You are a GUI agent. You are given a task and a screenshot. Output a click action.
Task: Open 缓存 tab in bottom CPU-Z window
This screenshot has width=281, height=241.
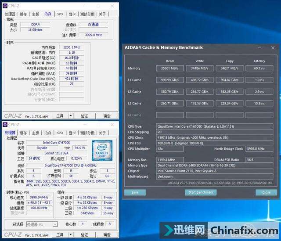23,133
